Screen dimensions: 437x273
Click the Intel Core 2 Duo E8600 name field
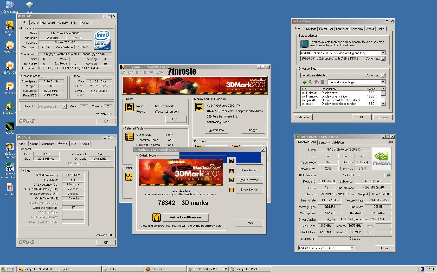[x=65, y=33]
